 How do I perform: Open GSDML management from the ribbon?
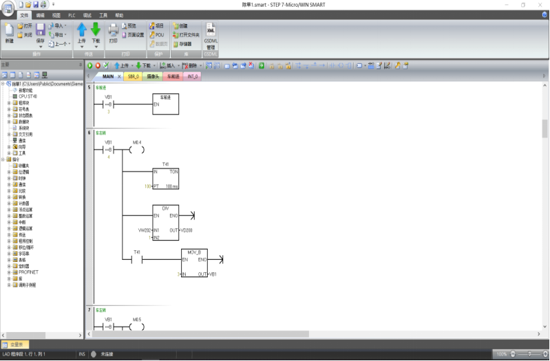211,34
